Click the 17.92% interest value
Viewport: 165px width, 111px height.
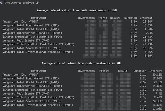(157, 78)
